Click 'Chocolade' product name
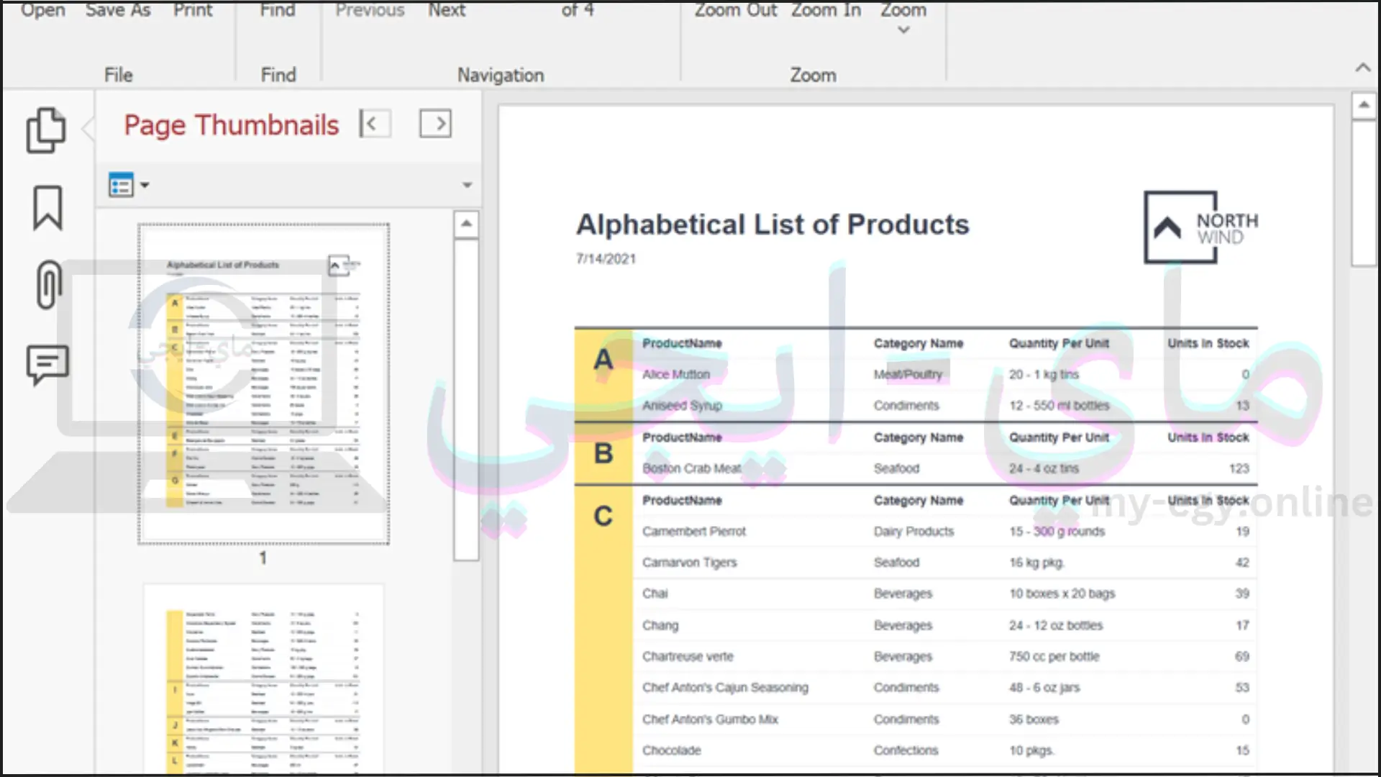This screenshot has width=1381, height=777. pyautogui.click(x=671, y=750)
